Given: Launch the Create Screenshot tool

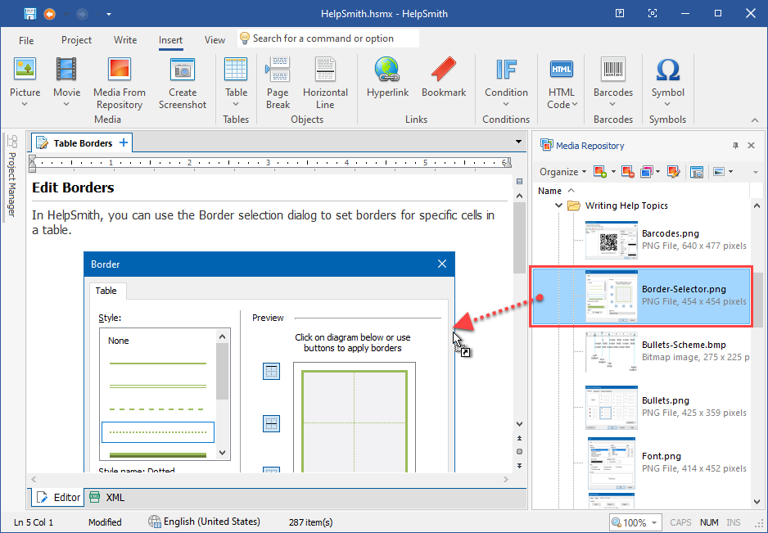Looking at the screenshot, I should (x=183, y=69).
